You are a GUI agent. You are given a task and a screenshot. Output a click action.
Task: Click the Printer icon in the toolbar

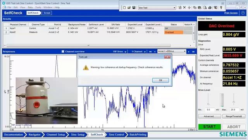pyautogui.click(x=210, y=8)
